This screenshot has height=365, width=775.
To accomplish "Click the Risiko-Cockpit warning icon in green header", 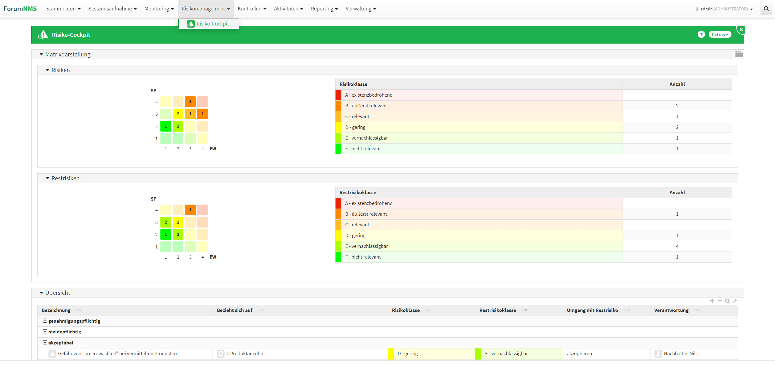I will pos(43,35).
